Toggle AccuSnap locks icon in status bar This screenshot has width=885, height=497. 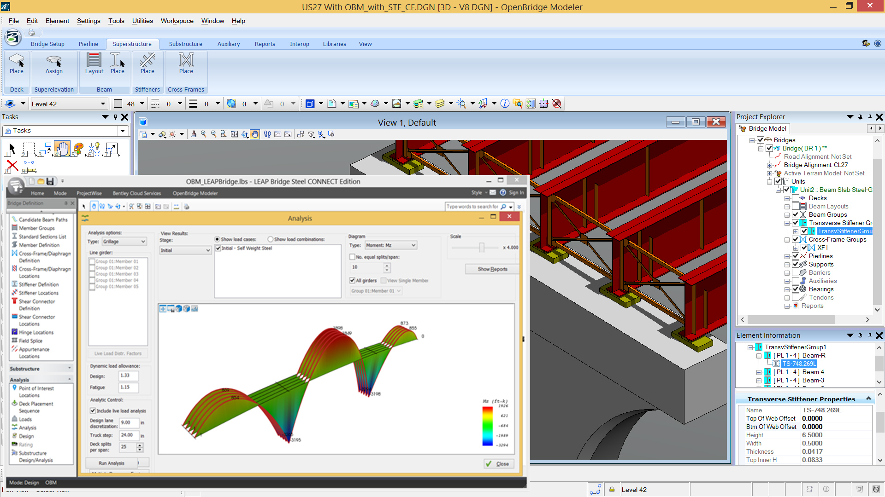(612, 489)
